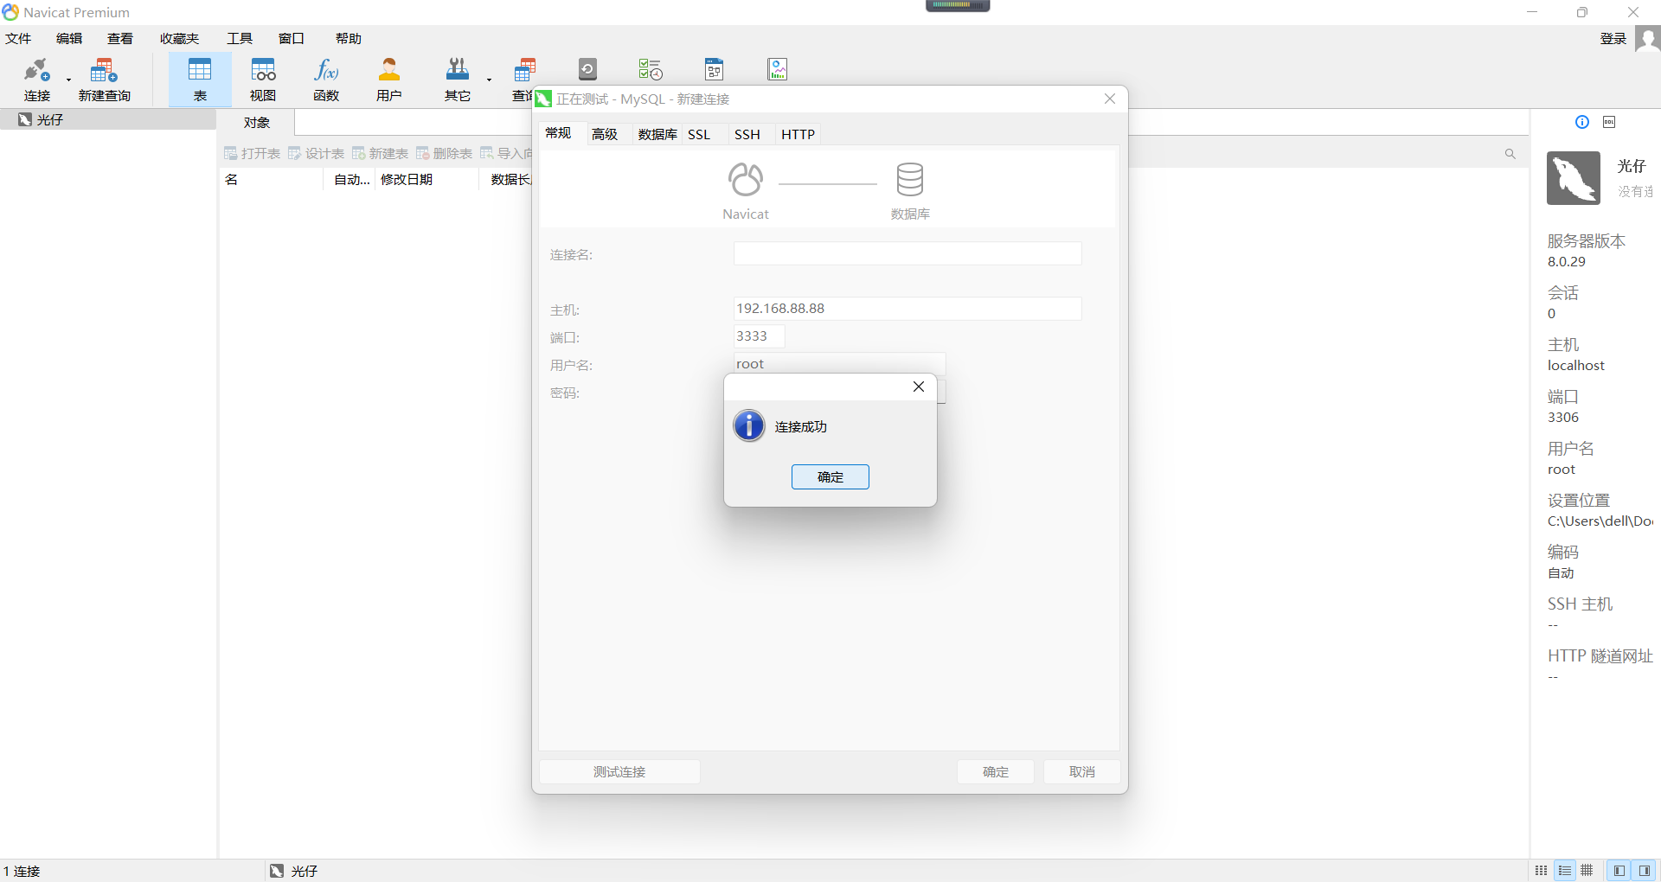Click the 新建表 (New Table) icon
1661x882 pixels.
coord(359,153)
